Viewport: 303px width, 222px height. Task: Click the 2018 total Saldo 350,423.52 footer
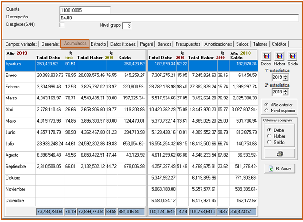tap(243, 211)
